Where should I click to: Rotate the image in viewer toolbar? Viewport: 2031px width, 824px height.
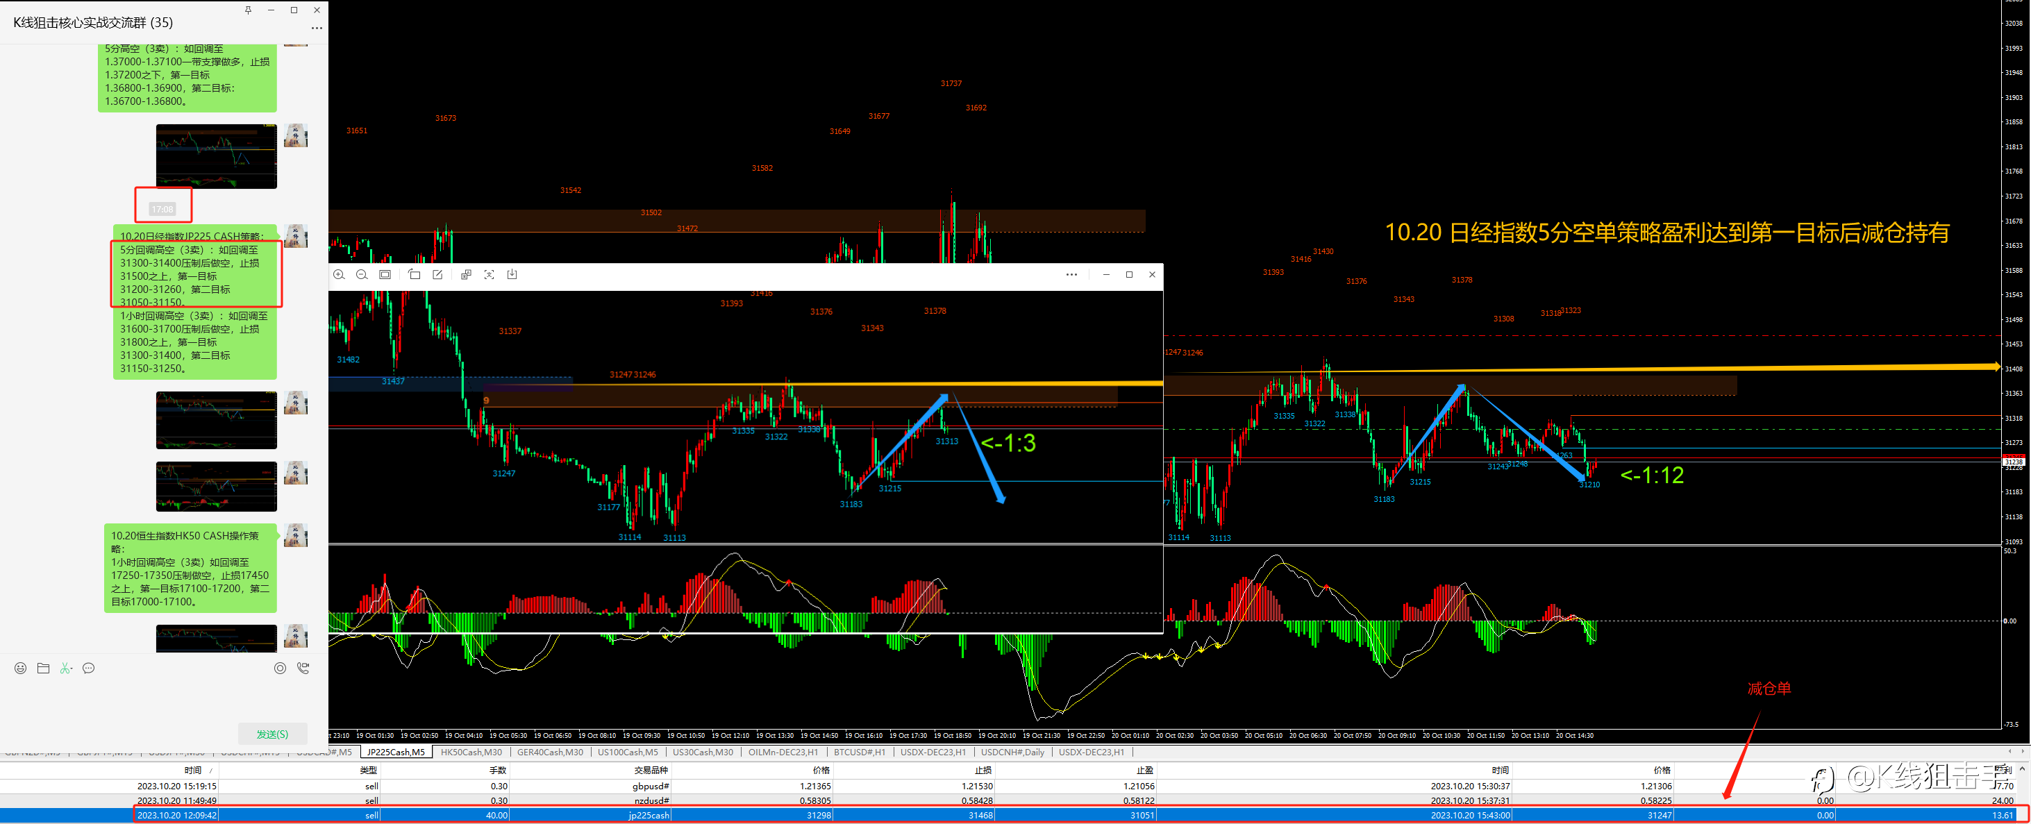[x=415, y=274]
